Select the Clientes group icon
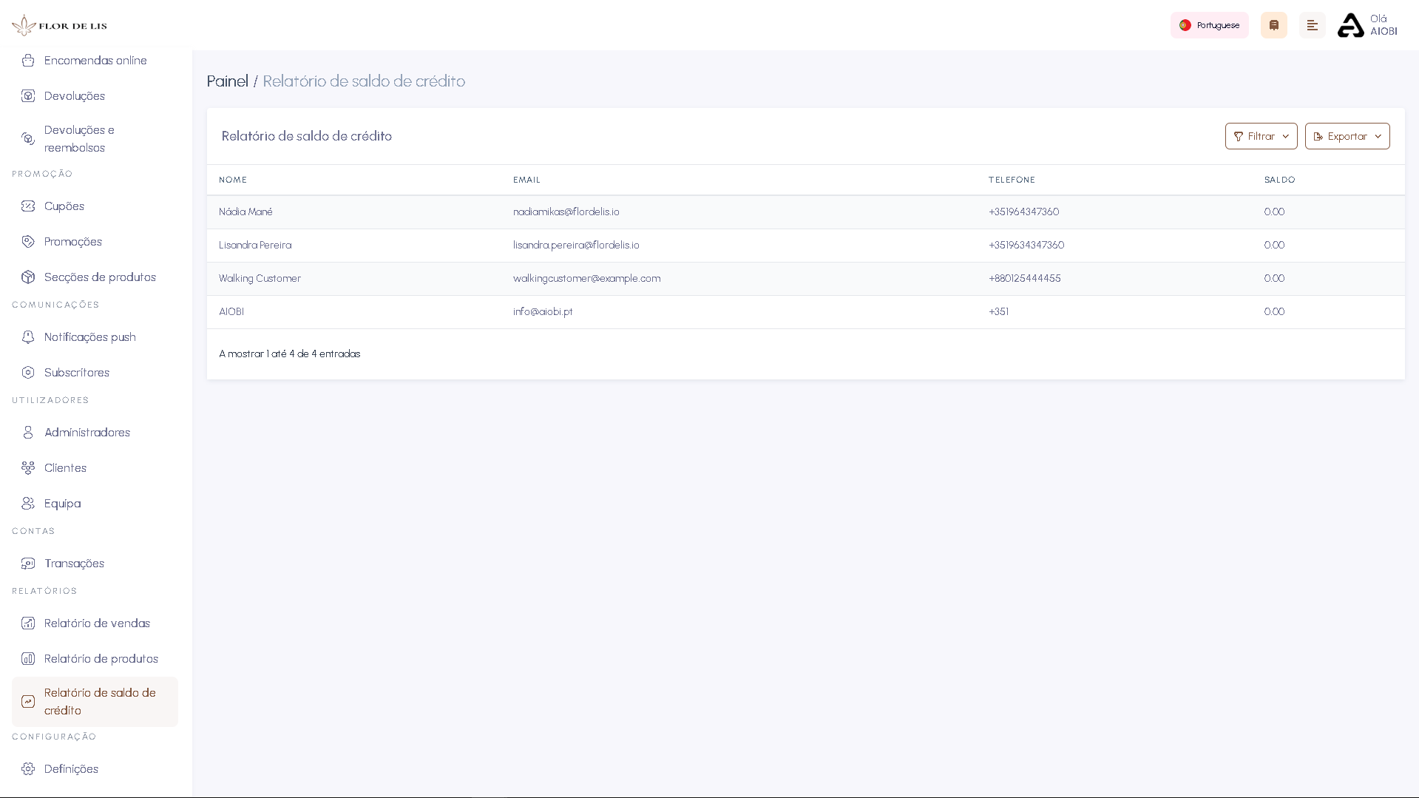Viewport: 1419px width, 798px height. [28, 467]
